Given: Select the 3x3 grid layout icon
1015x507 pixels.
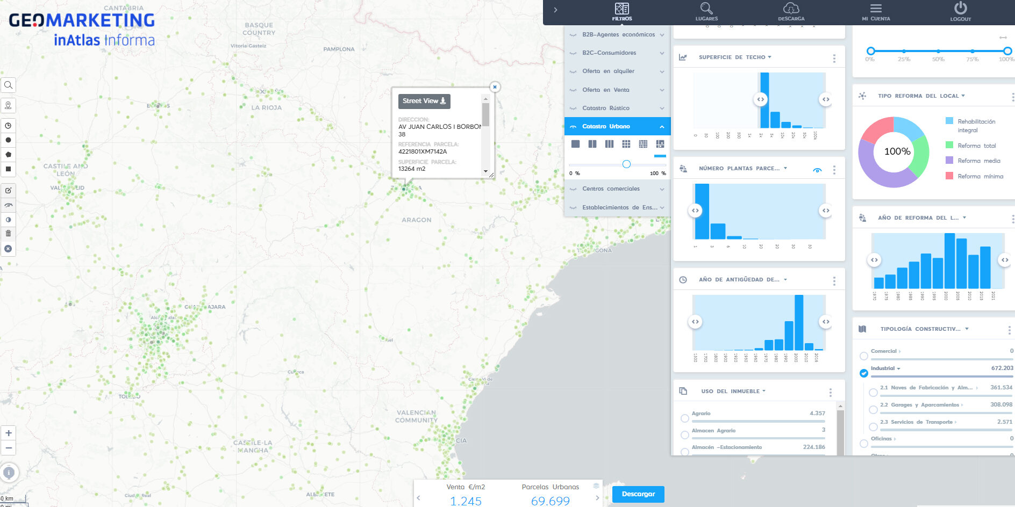Looking at the screenshot, I should pyautogui.click(x=626, y=144).
